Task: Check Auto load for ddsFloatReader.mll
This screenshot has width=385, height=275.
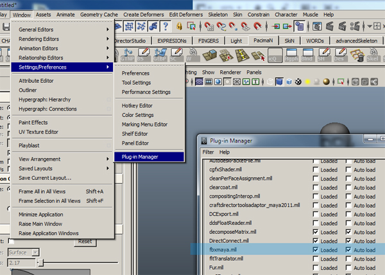Action: [348, 223]
